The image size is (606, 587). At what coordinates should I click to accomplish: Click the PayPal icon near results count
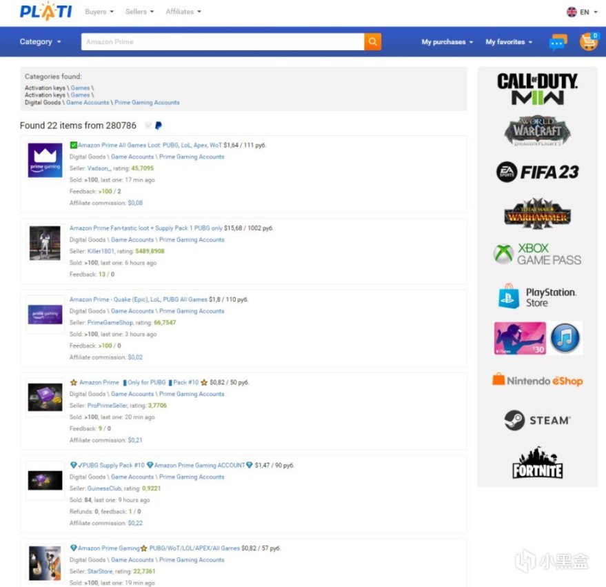click(x=159, y=126)
